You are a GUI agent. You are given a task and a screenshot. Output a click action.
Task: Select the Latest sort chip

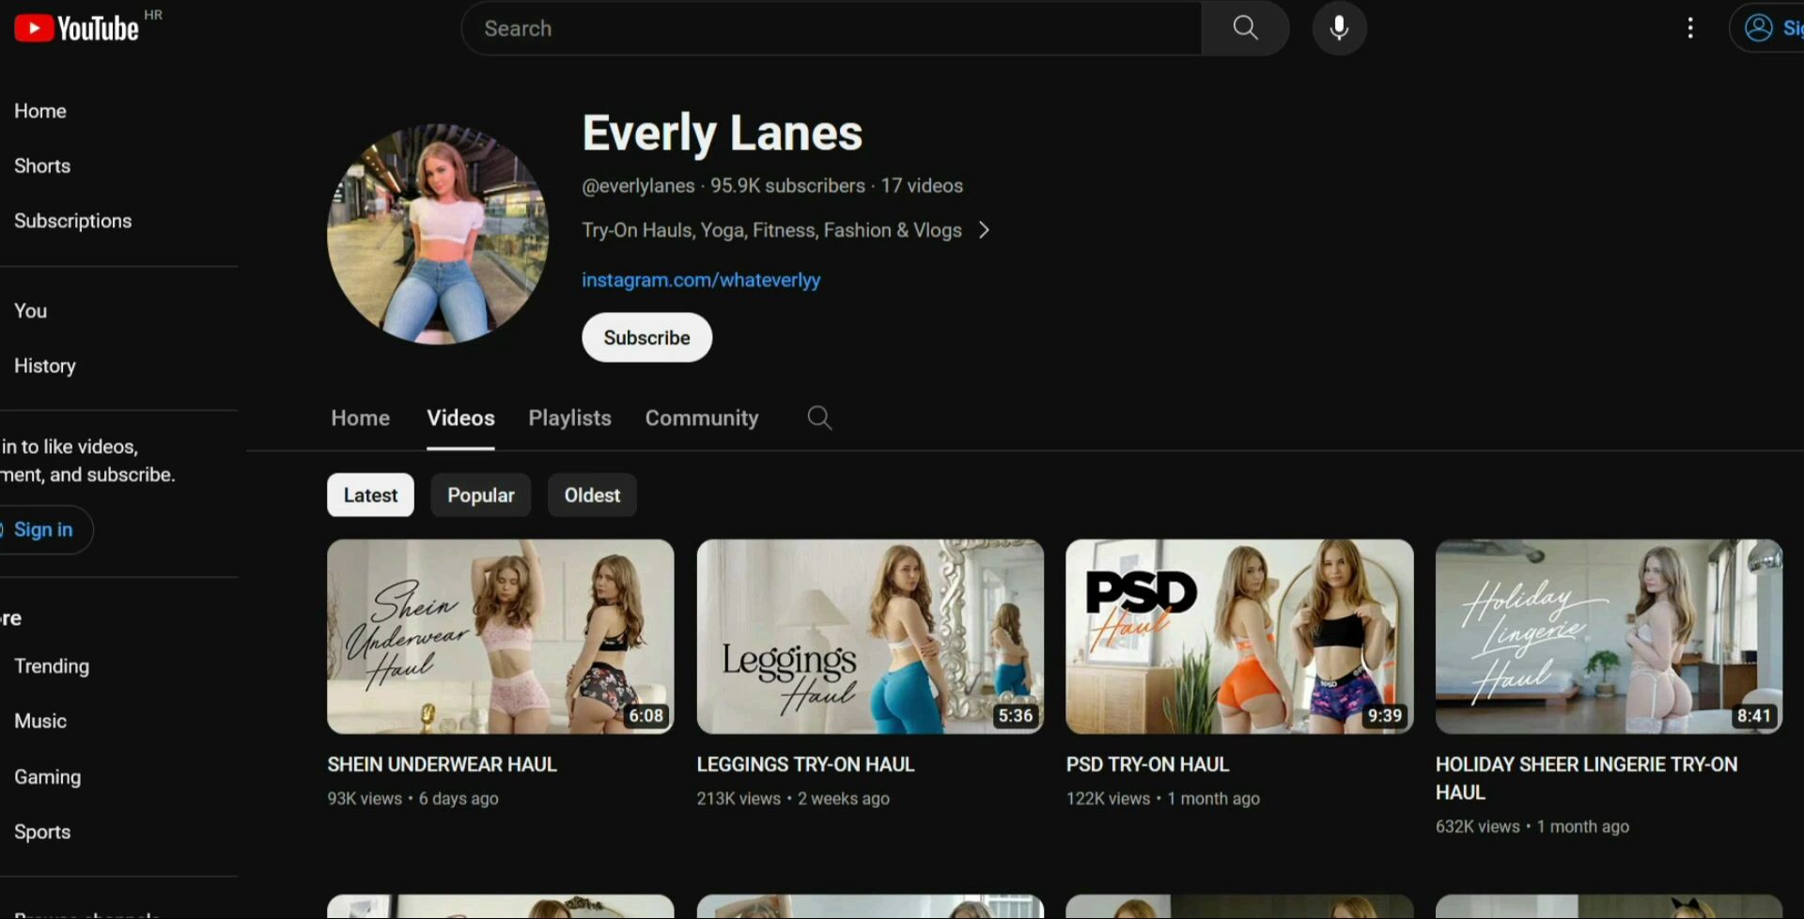pos(370,495)
